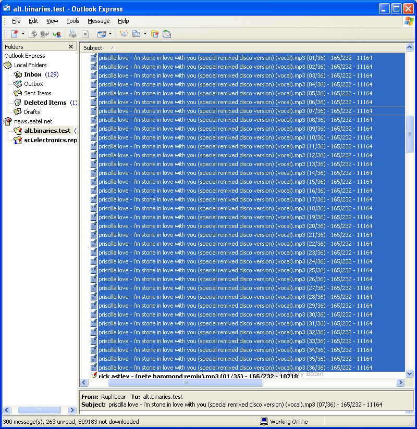The width and height of the screenshot is (417, 429).
Task: Click the Newsgroups toolbar icon
Action: [x=155, y=34]
